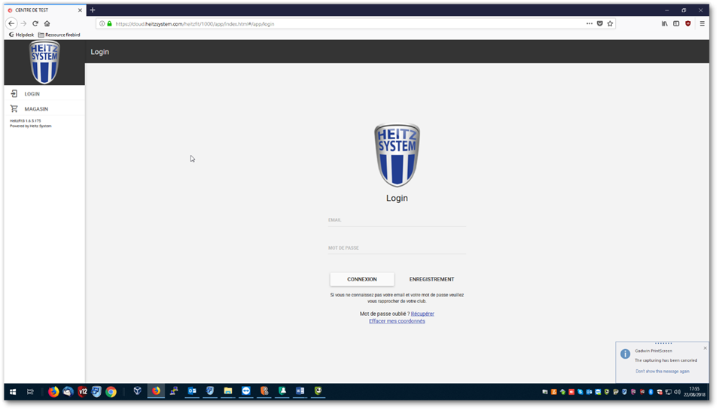
Task: Open Task View on taskbar
Action: [30, 392]
